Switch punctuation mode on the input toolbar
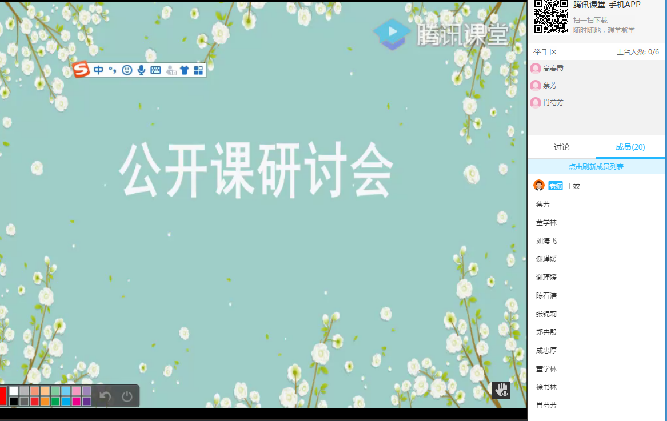This screenshot has height=421, width=667. click(113, 70)
